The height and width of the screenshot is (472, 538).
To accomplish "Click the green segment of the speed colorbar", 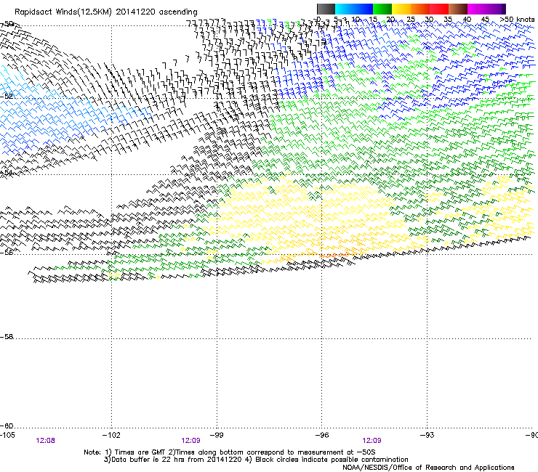I will tap(382, 9).
